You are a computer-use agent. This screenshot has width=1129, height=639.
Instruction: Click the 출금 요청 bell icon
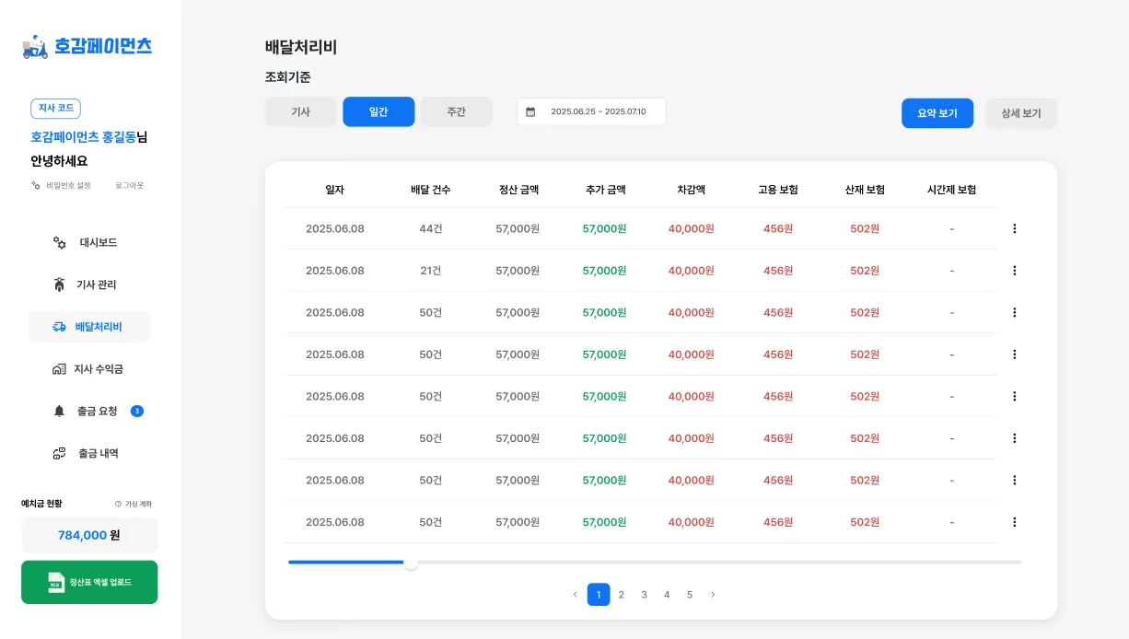[x=59, y=412]
